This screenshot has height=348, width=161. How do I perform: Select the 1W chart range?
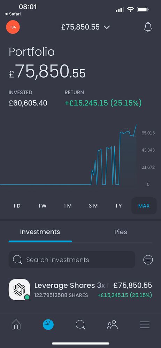point(42,206)
